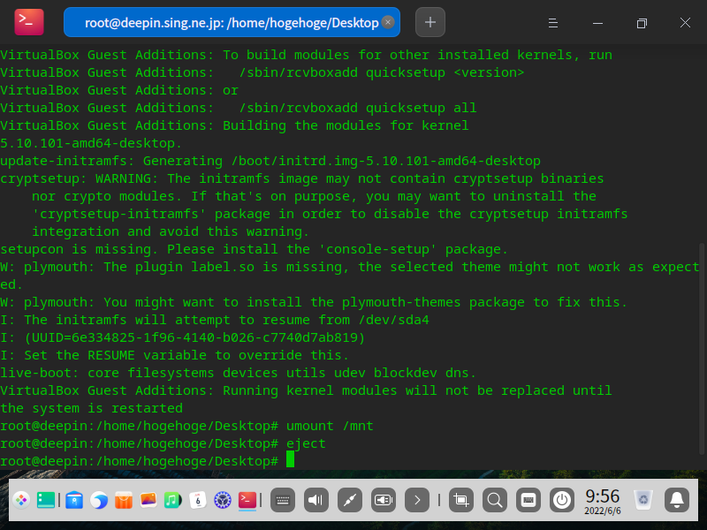Click the 'Set the RESUME variable' line
The width and height of the screenshot is (707, 530).
click(x=174, y=355)
